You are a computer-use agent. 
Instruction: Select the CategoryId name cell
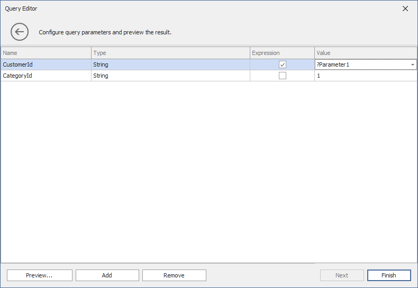click(x=46, y=76)
